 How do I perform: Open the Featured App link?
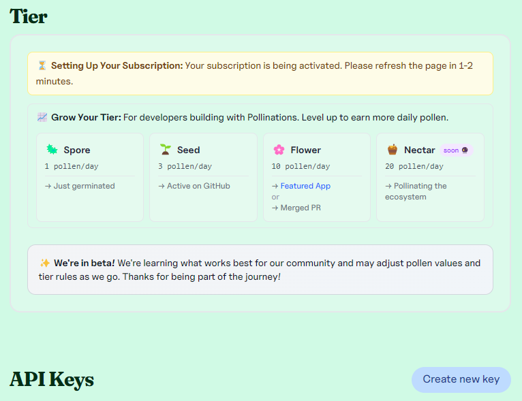305,186
